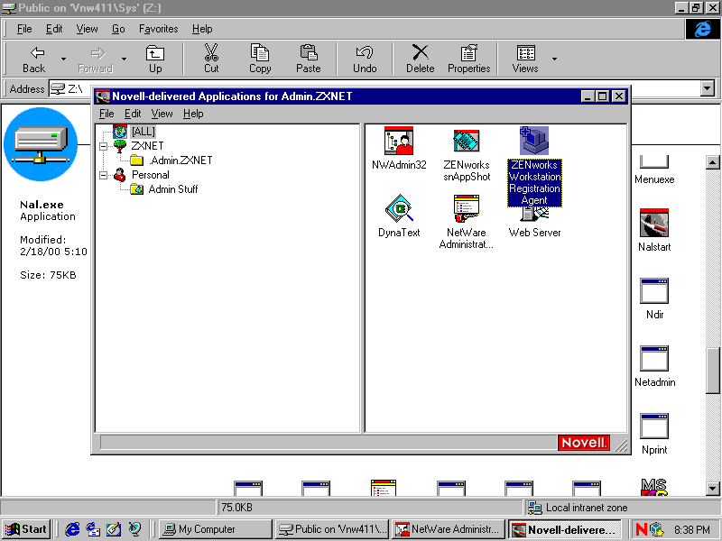
Task: Click the Internet Explorer quick launch icon
Action: click(x=72, y=529)
